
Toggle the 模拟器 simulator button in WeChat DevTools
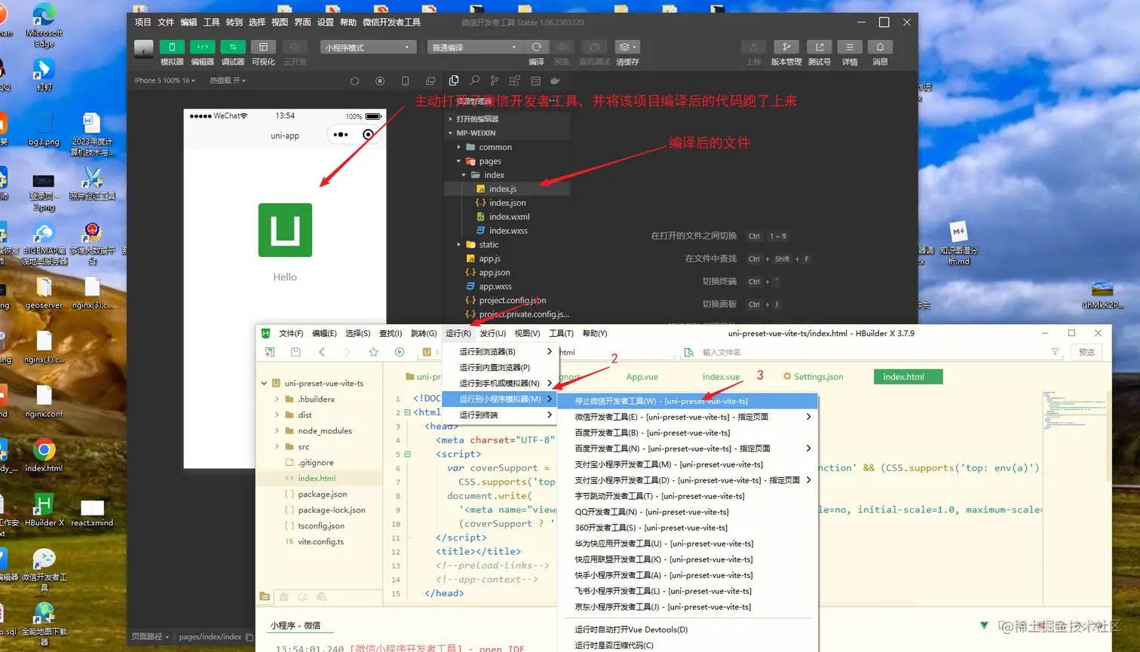tap(172, 47)
